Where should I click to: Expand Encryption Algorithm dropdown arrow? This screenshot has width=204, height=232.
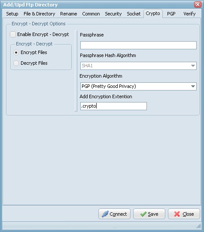[193, 86]
